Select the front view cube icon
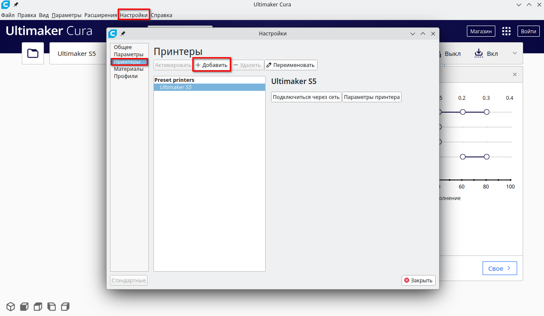544x316 pixels. (x=24, y=306)
